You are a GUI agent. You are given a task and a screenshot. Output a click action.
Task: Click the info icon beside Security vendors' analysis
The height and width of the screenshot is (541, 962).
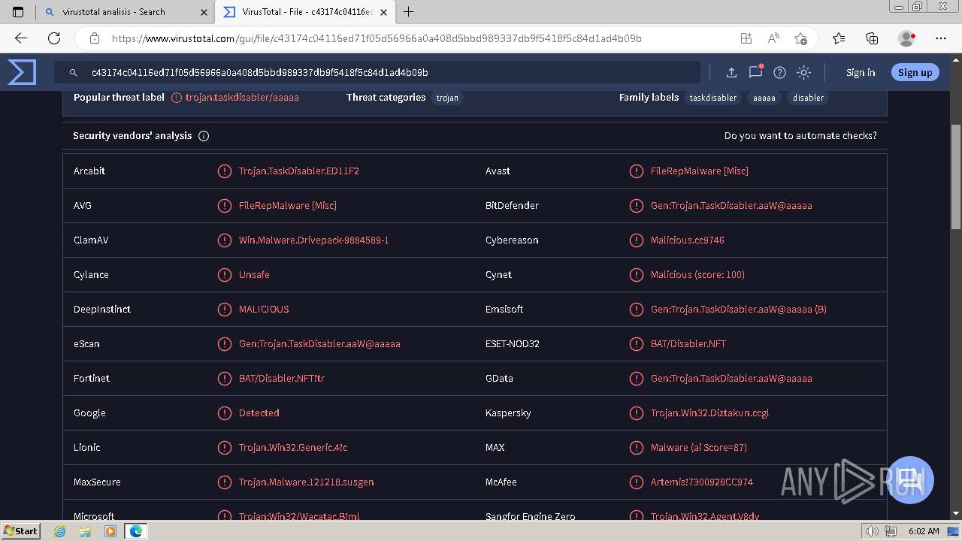click(x=204, y=136)
